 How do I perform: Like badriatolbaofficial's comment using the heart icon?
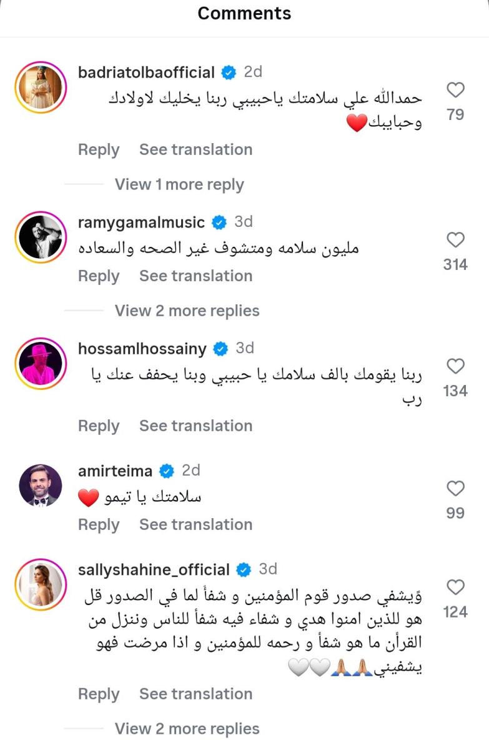click(455, 89)
